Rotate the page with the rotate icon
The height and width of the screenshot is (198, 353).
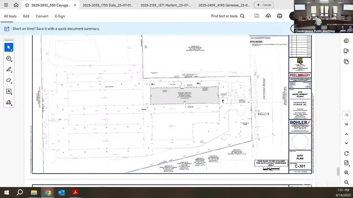pos(346,153)
